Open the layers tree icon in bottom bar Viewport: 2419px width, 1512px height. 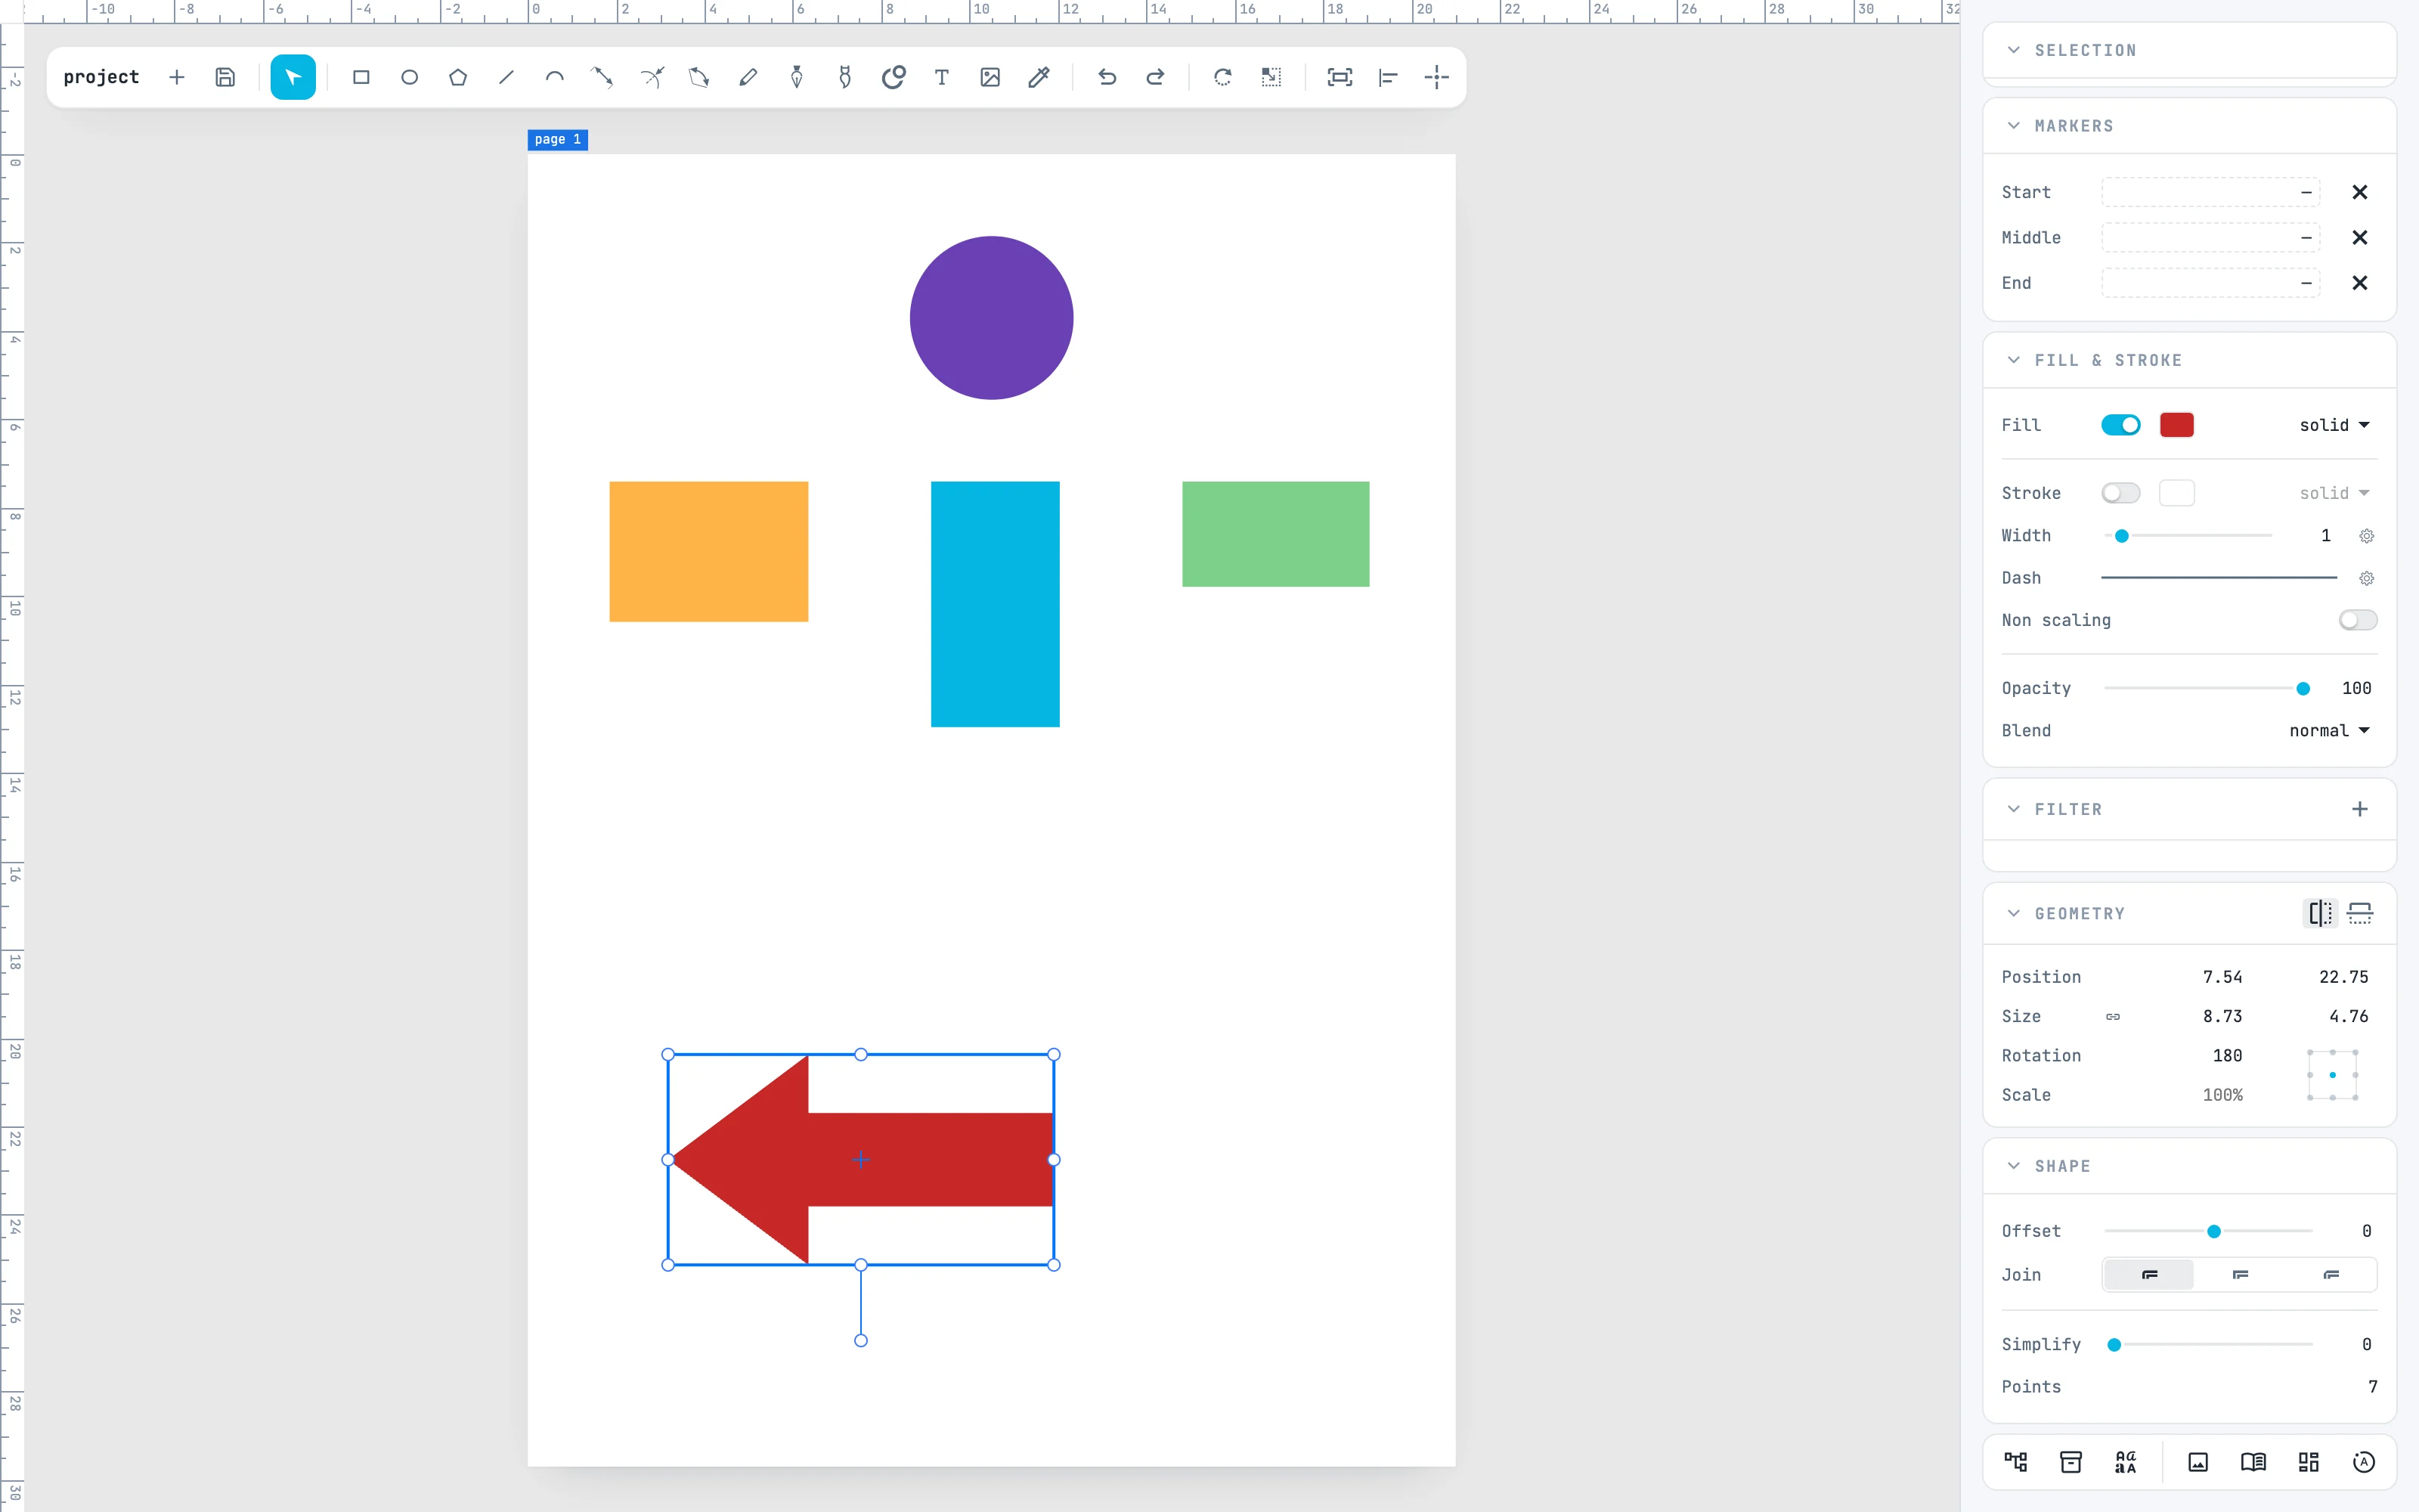pyautogui.click(x=2015, y=1462)
